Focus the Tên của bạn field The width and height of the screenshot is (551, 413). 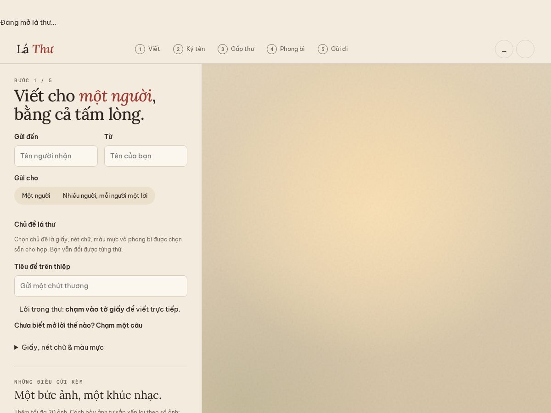click(146, 156)
